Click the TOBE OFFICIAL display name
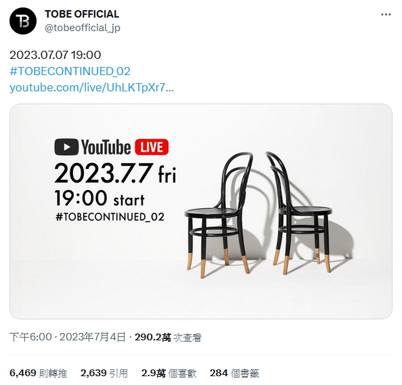The height and width of the screenshot is (385, 402). (x=82, y=14)
